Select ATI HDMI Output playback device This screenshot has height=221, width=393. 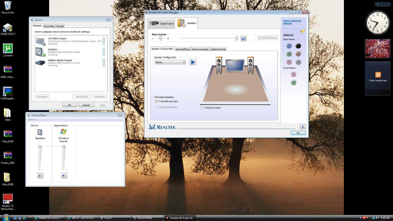pos(71,41)
